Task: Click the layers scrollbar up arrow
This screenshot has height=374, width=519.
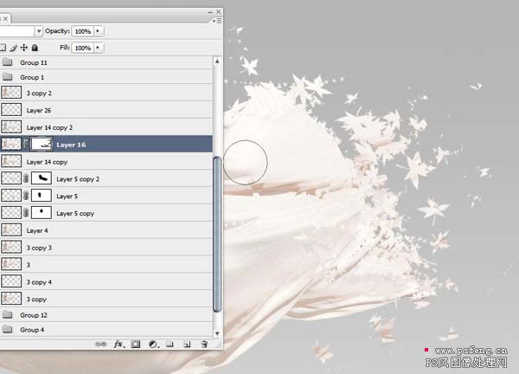Action: [217, 61]
